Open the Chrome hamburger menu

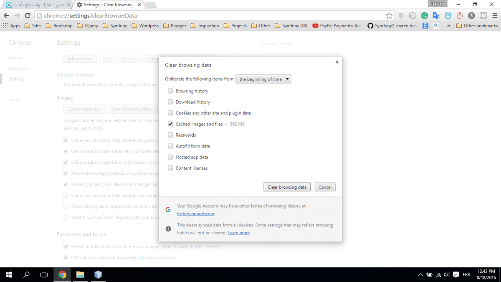[494, 15]
